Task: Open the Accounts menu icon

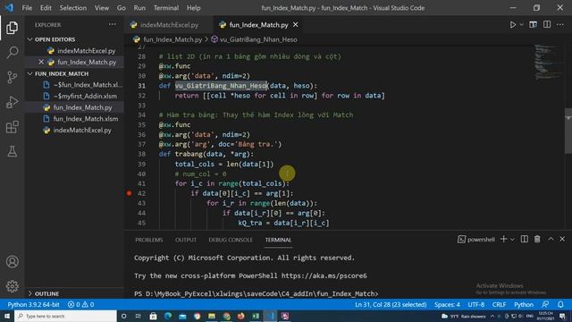Action: tap(12, 262)
